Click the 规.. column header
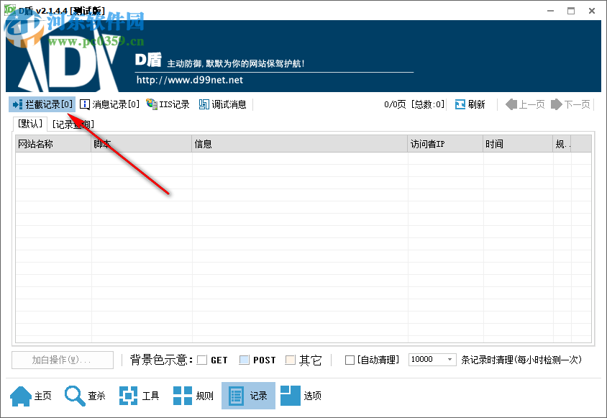Viewport: 607px width, 418px height. [562, 144]
